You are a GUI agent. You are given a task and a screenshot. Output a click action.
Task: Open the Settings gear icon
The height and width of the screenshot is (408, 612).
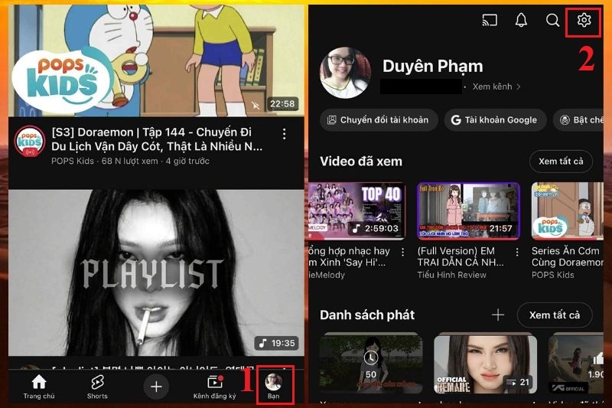click(x=584, y=20)
